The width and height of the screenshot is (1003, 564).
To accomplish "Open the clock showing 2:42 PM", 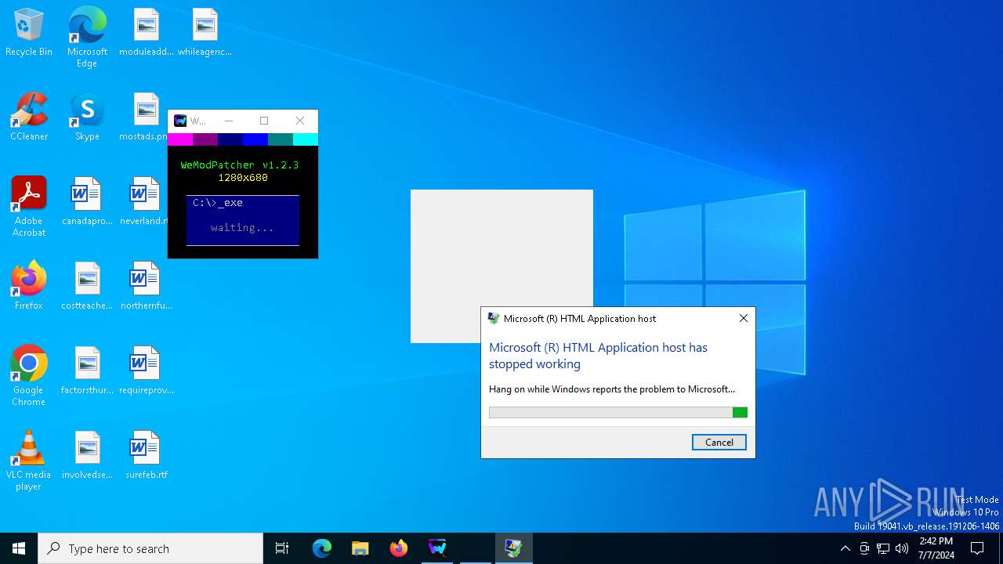I will [x=936, y=548].
